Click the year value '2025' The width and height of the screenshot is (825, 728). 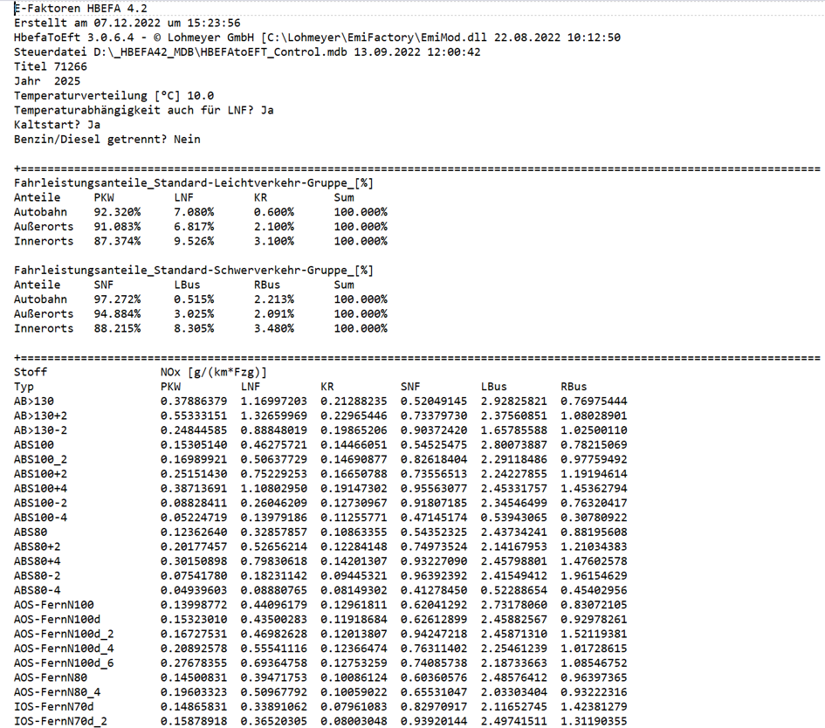point(67,81)
